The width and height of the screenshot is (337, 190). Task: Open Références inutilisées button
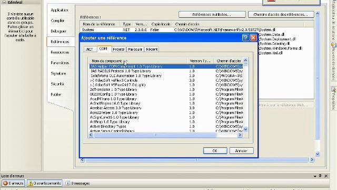212,15
